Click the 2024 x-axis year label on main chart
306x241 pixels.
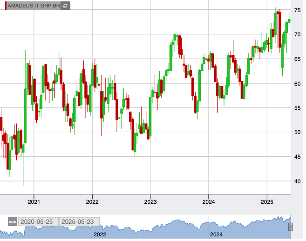(x=209, y=202)
